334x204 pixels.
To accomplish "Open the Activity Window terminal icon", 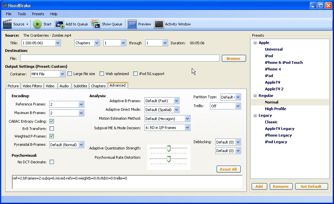I will [x=159, y=24].
